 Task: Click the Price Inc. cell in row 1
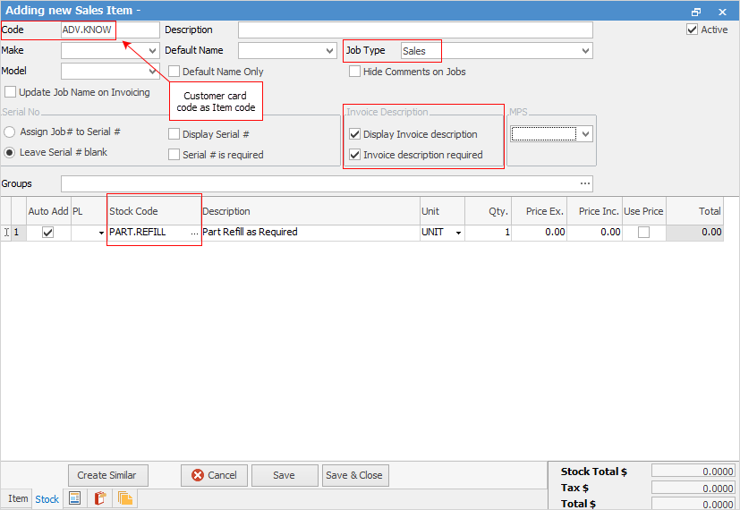point(595,232)
